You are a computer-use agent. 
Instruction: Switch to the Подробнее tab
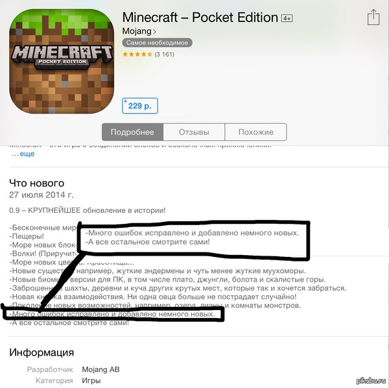[x=132, y=132]
